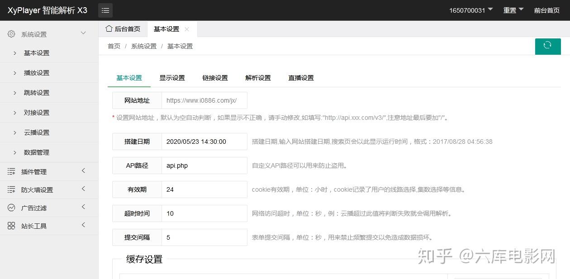Image resolution: width=570 pixels, height=279 pixels.
Task: Open 云播设置 in the sidebar
Action: click(49, 132)
